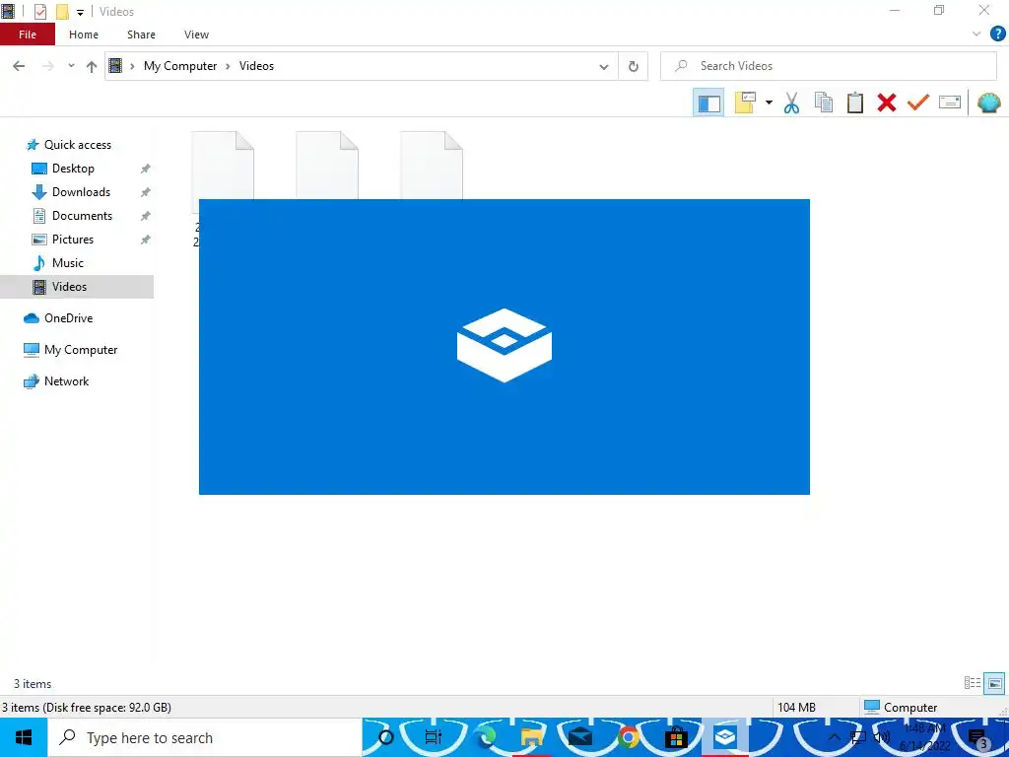This screenshot has width=1009, height=757.
Task: Click the New folder quick access icon
Action: coord(62,12)
